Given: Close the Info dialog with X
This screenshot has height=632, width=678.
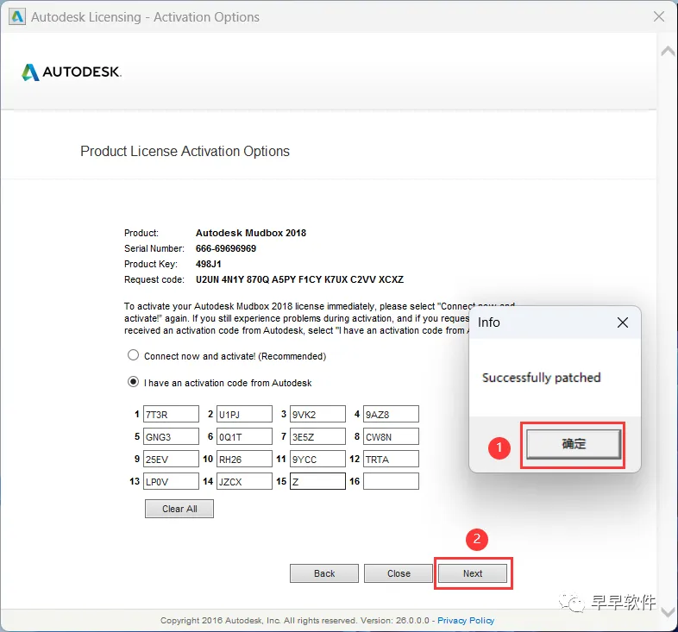Looking at the screenshot, I should (x=622, y=322).
